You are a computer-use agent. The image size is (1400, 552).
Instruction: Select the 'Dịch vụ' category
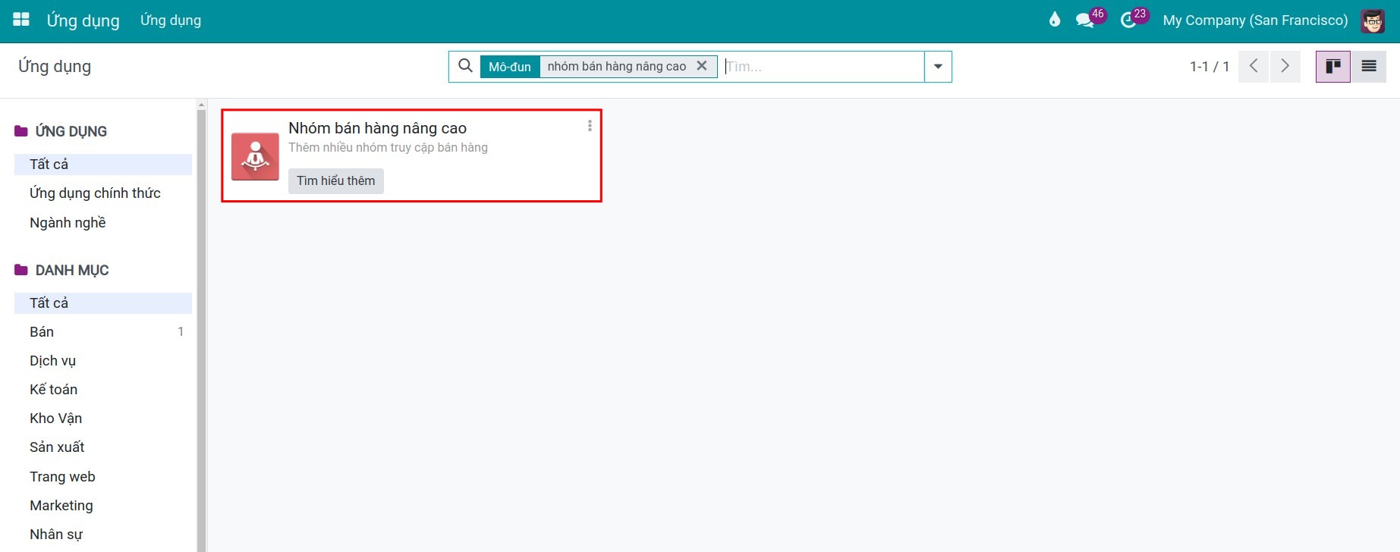point(103,361)
